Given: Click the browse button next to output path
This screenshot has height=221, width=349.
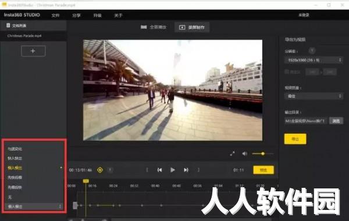Looking at the screenshot, I should pos(336,121).
